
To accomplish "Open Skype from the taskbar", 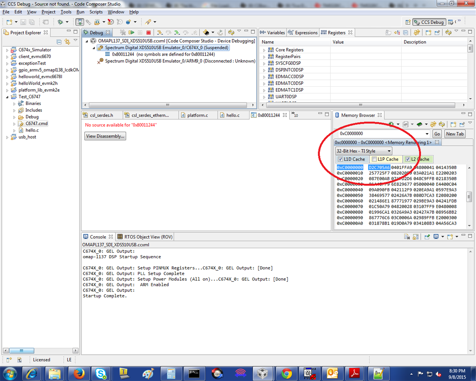I will tap(101, 374).
